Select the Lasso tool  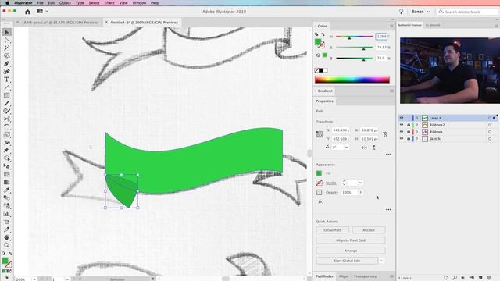tap(7, 55)
